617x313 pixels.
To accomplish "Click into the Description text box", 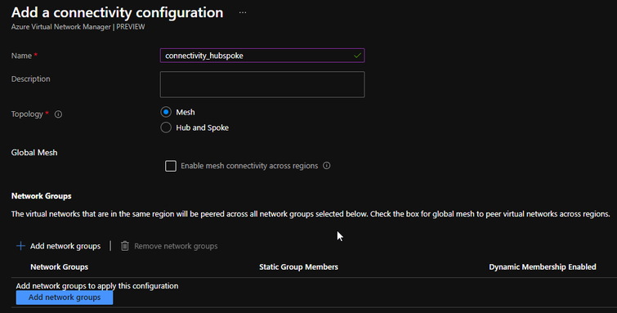I will pos(262,84).
